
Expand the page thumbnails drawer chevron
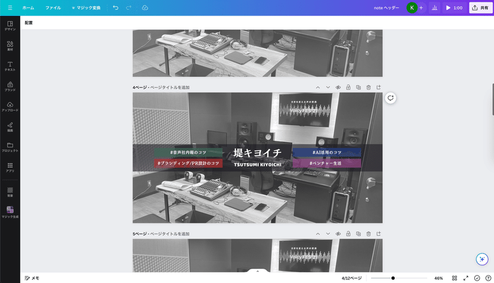point(257,271)
